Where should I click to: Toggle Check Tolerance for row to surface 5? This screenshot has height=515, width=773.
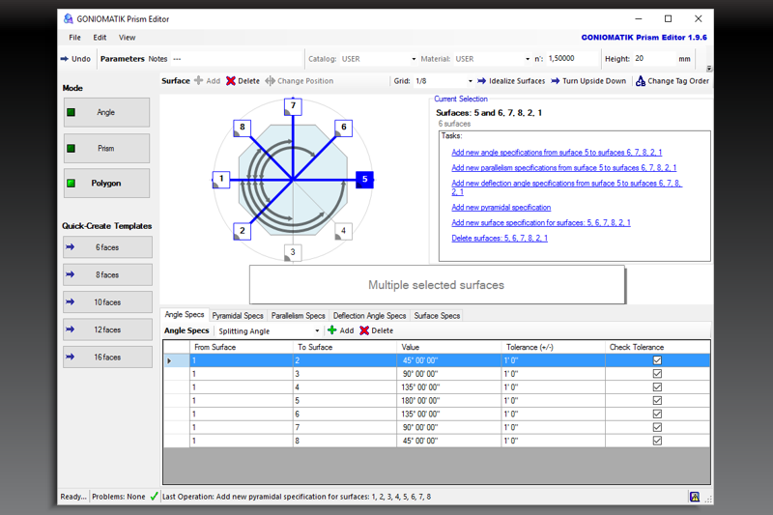[x=657, y=400]
